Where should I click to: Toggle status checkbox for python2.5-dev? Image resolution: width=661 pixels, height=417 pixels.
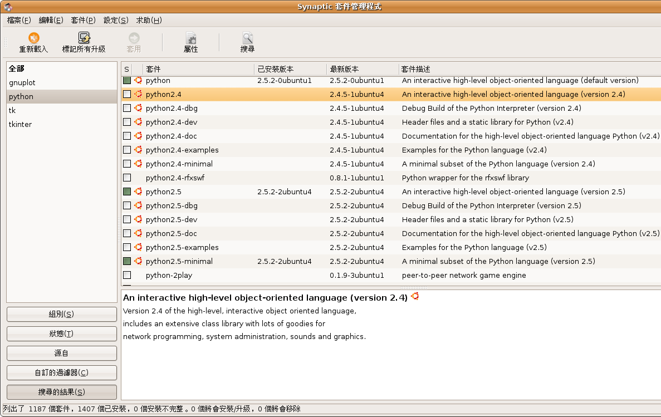127,219
